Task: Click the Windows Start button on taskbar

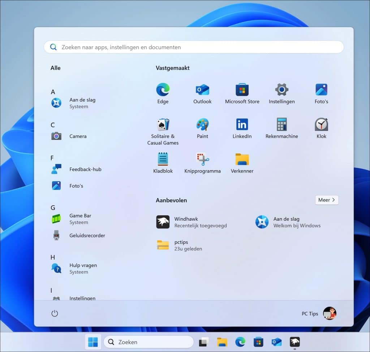Action: (x=93, y=342)
